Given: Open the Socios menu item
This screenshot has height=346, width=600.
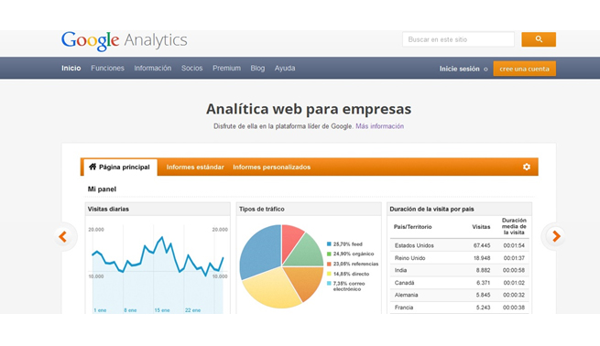Looking at the screenshot, I should 191,68.
